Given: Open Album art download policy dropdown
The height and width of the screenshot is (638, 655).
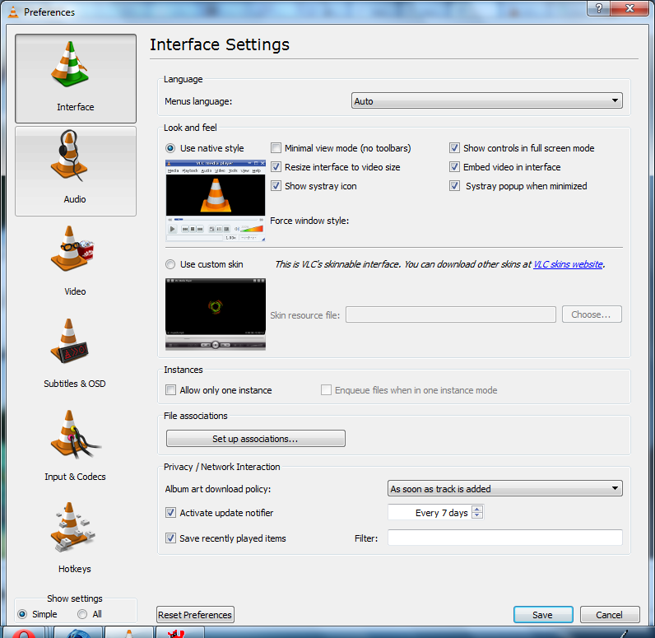Looking at the screenshot, I should (x=505, y=488).
